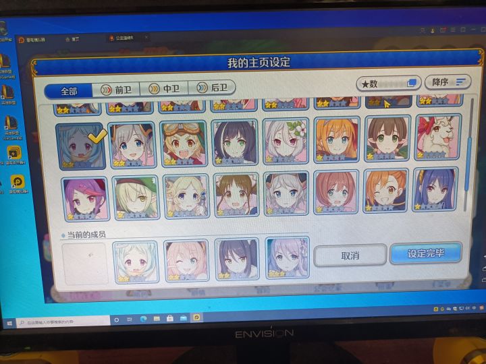
Task: Select the winking orange-haired character
Action: click(385, 191)
